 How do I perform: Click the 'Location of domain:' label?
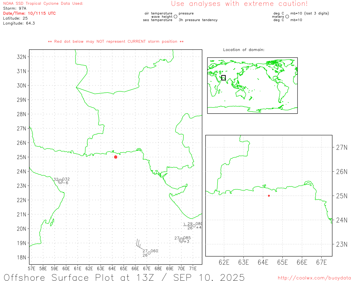click(x=244, y=50)
